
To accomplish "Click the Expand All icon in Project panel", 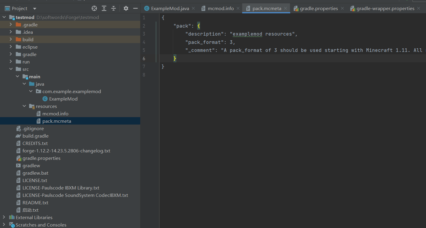I will [x=104, y=8].
